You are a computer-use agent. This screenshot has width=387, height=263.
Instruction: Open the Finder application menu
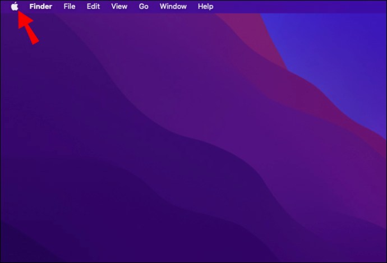(x=41, y=6)
